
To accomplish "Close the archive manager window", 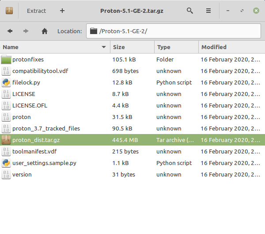I will coord(256,11).
